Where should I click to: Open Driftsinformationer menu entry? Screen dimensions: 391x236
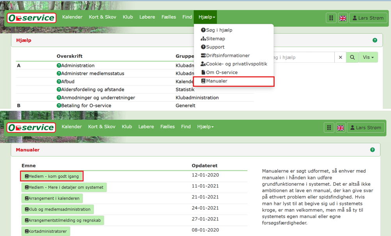226,55
